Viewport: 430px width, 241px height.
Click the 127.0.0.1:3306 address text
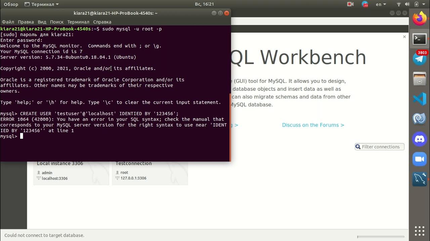pyautogui.click(x=133, y=178)
